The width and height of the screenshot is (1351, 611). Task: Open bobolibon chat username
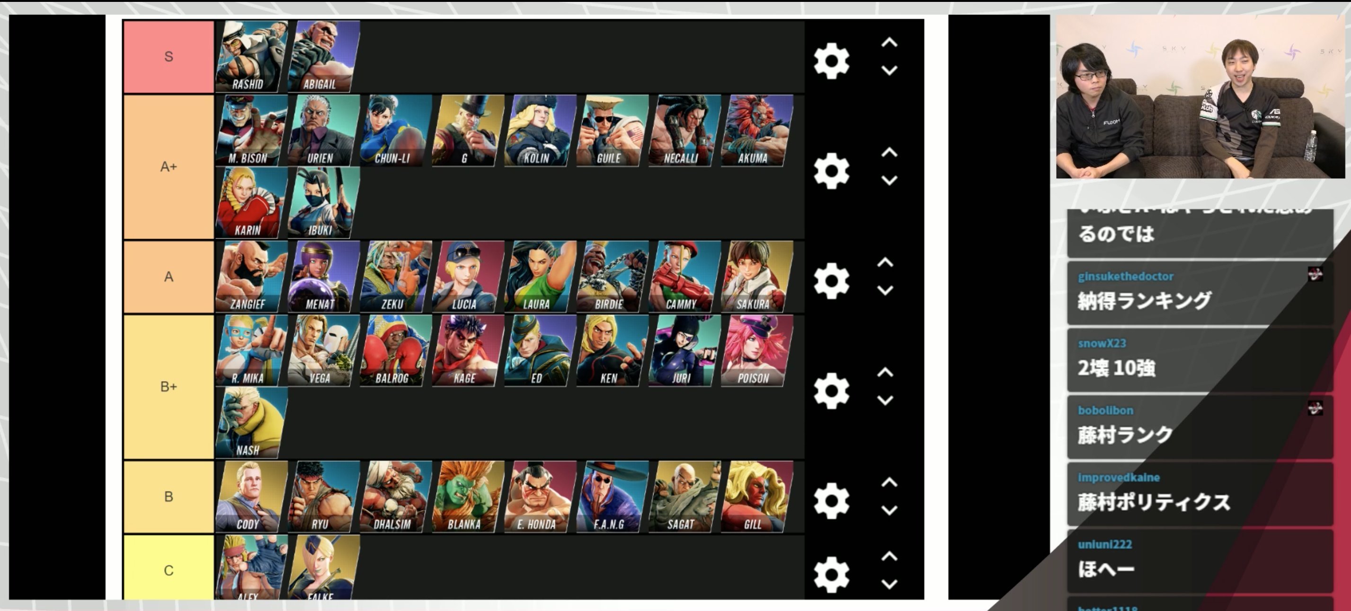coord(1105,410)
